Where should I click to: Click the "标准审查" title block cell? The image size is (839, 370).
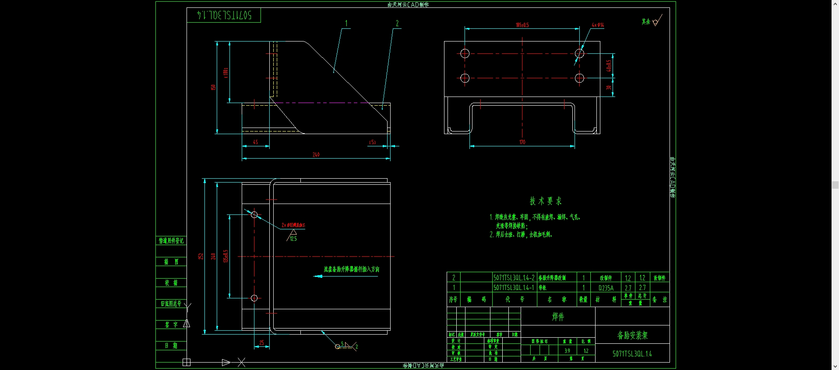click(x=493, y=341)
